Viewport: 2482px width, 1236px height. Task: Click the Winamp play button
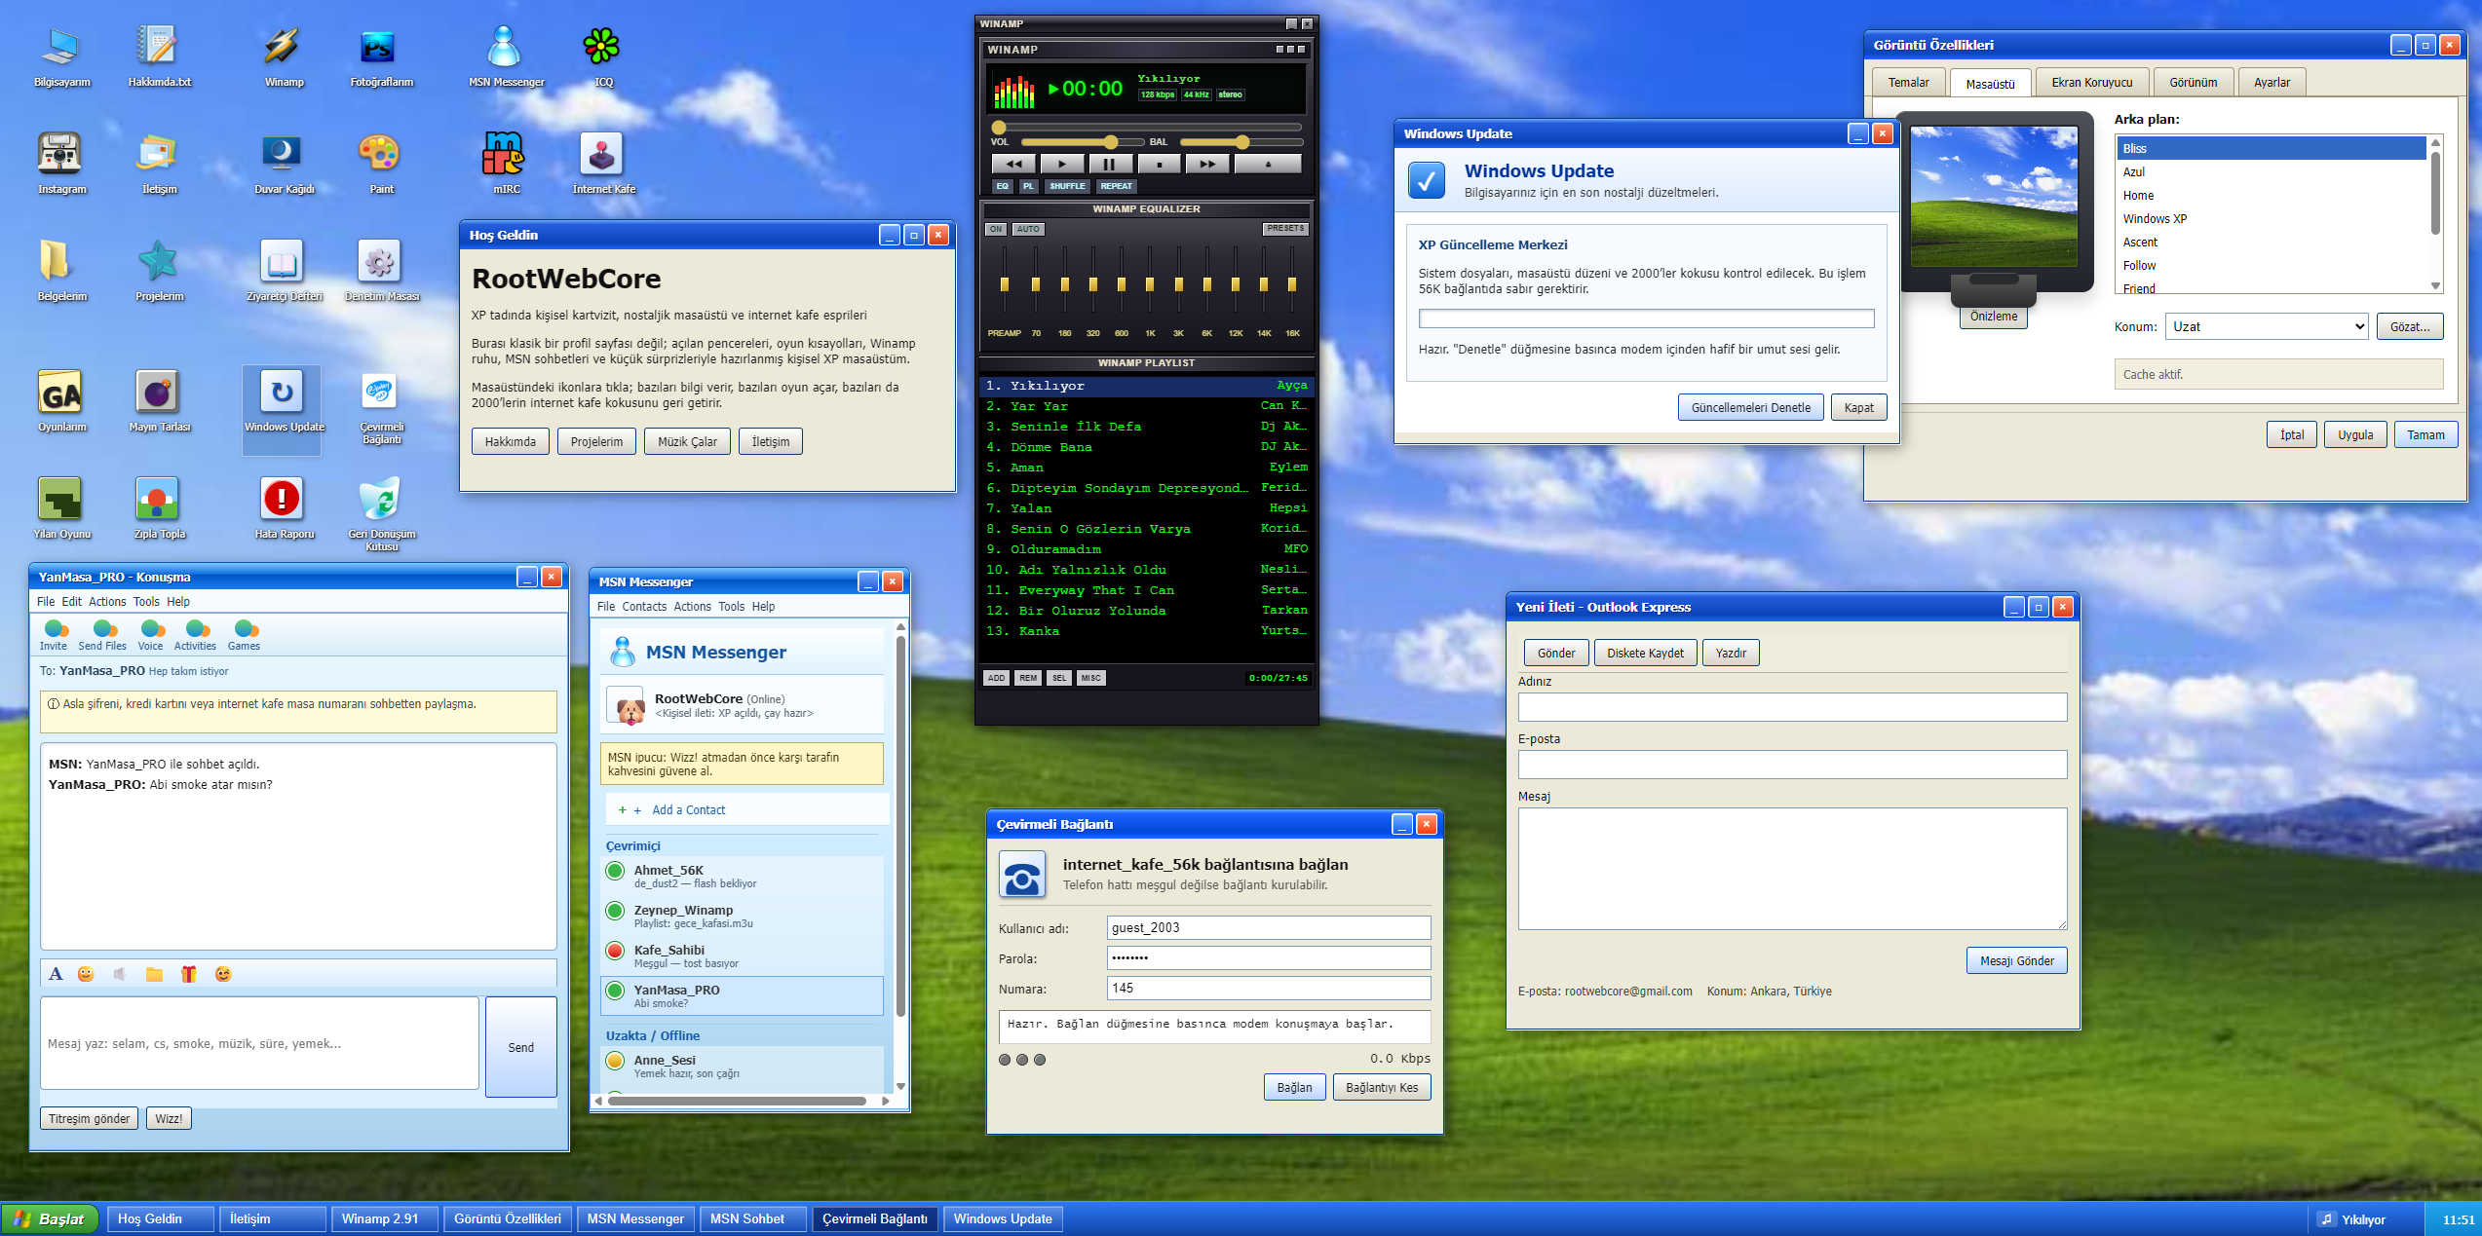click(1061, 164)
